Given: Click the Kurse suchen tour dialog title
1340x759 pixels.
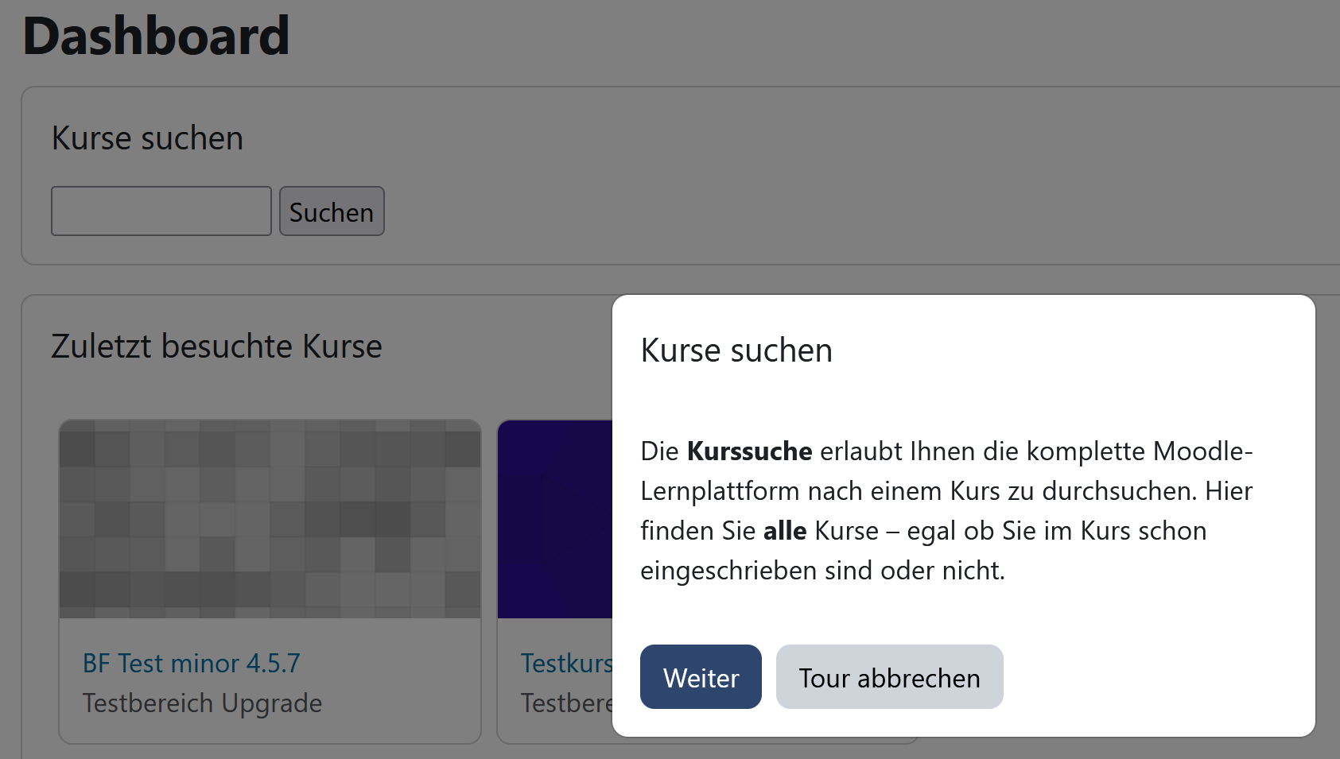Looking at the screenshot, I should 736,350.
